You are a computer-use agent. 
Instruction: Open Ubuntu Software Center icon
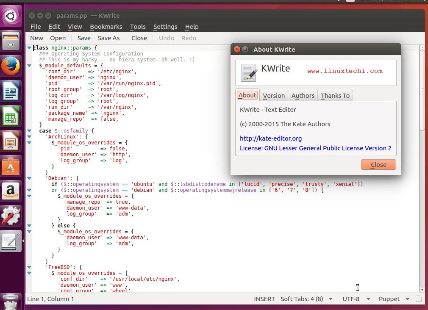click(10, 166)
